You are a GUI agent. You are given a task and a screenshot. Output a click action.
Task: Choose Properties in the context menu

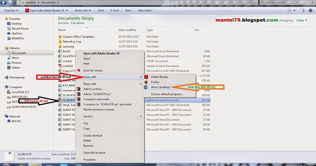click(x=90, y=160)
